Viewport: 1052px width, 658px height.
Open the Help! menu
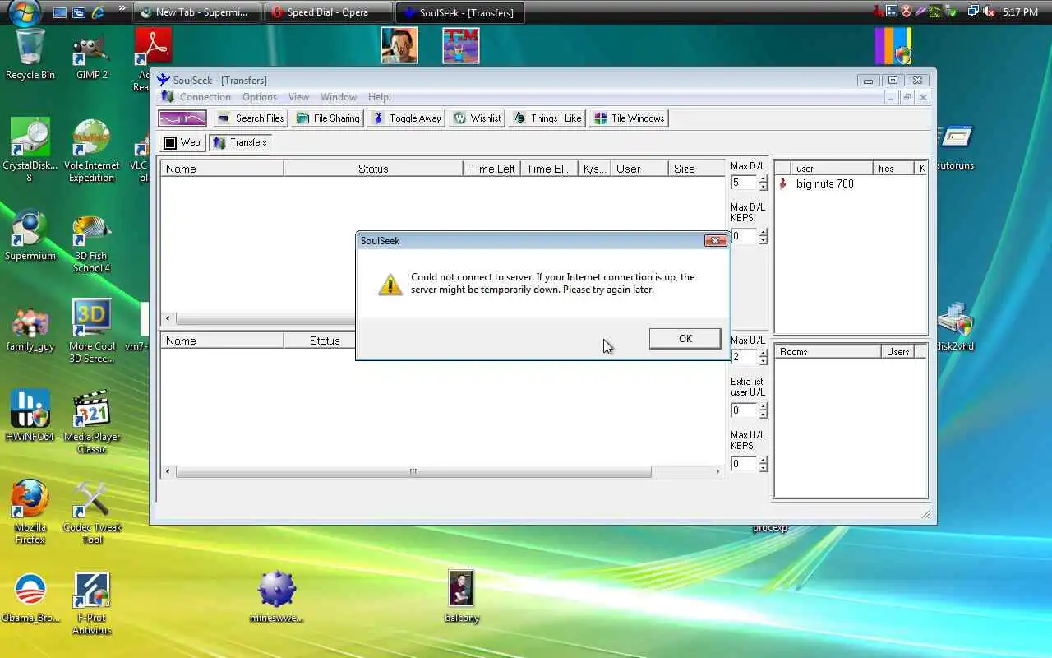tap(380, 97)
